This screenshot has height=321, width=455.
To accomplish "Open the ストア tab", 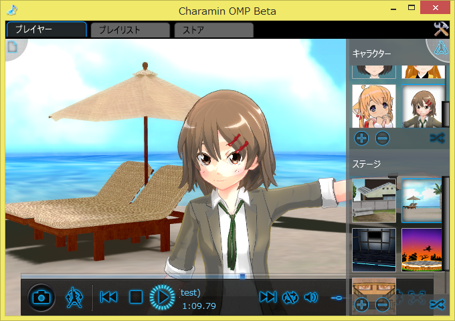I will click(214, 30).
